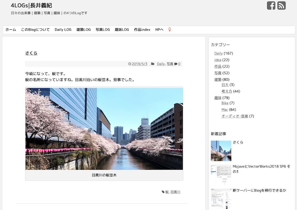Open MojaveとVectorWorks2018 SP6 その3 post
This screenshot has height=210, width=297.
261,169
